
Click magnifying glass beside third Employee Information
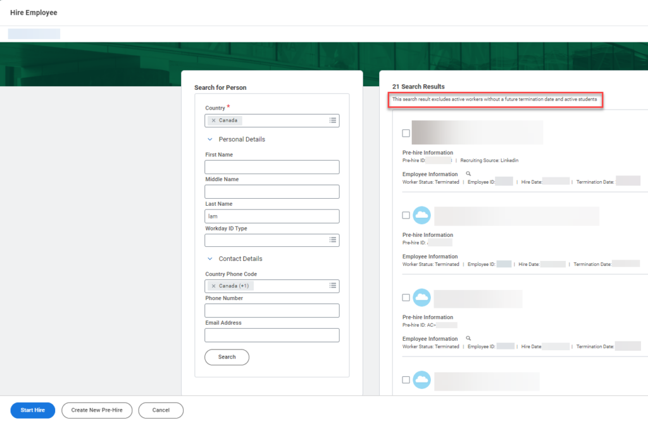468,338
